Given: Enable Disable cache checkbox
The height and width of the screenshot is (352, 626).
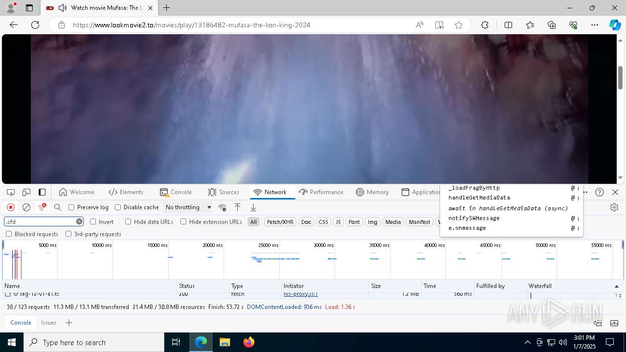Looking at the screenshot, I should 118,207.
